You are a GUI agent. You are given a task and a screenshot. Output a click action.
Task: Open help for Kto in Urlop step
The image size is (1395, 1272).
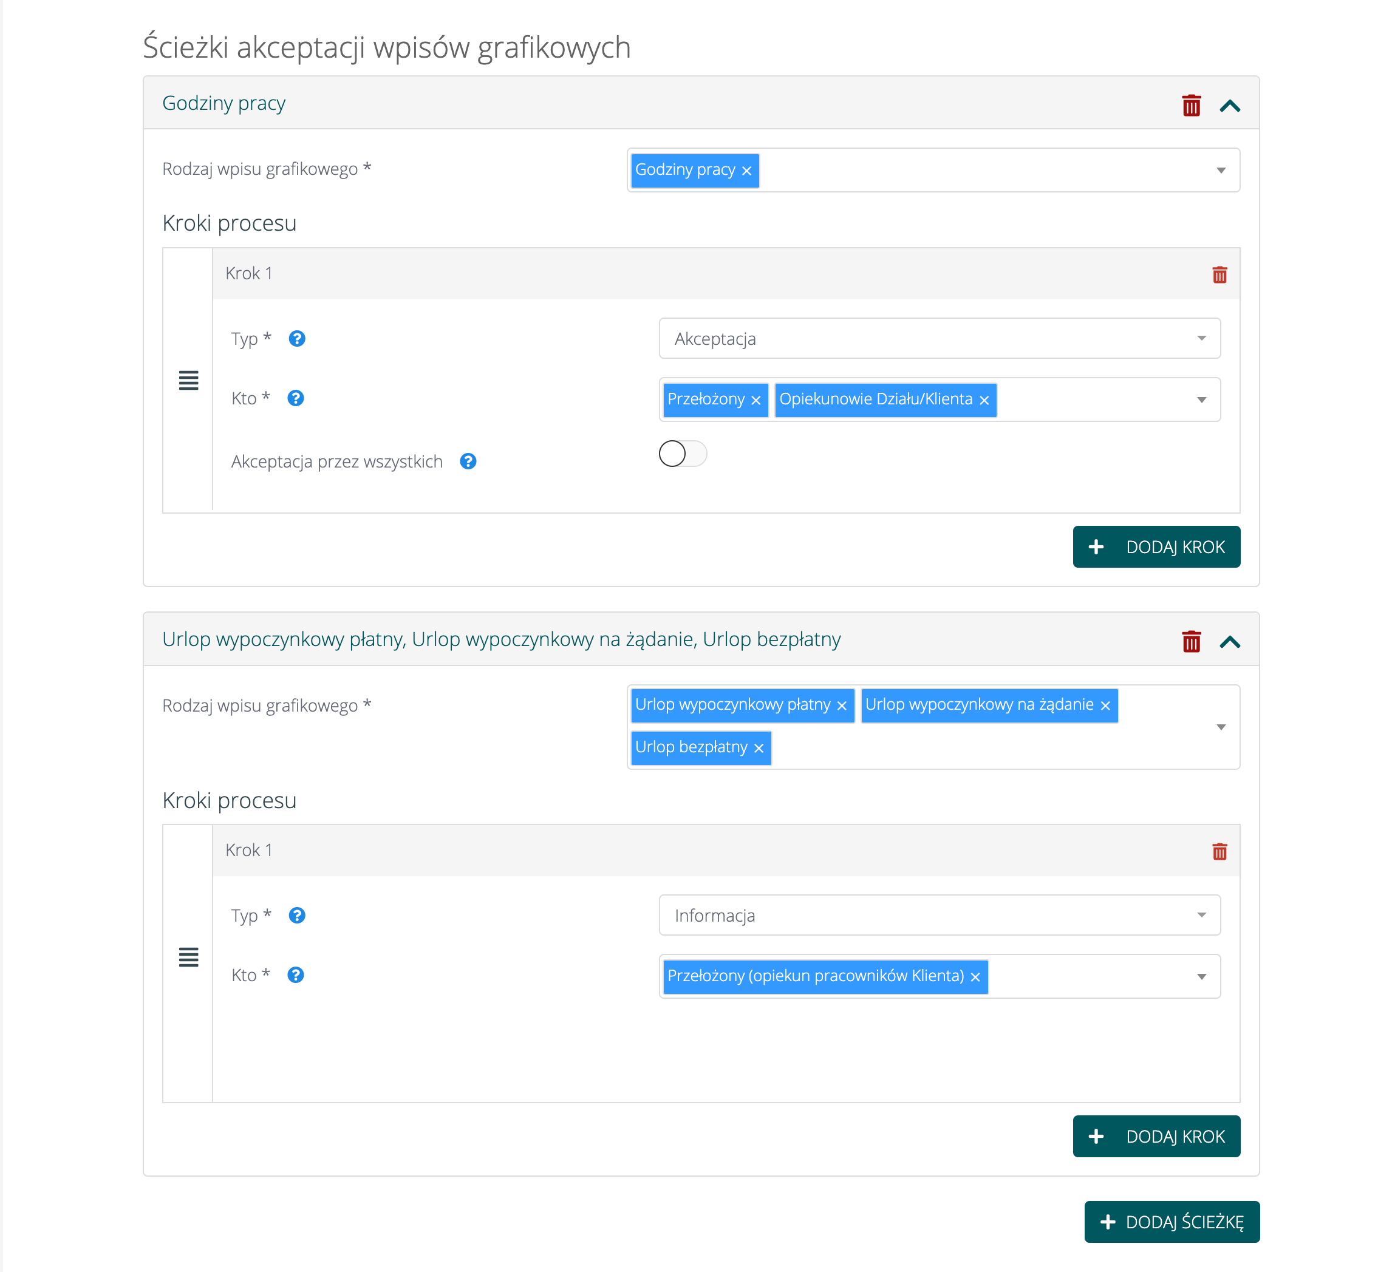[x=296, y=975]
